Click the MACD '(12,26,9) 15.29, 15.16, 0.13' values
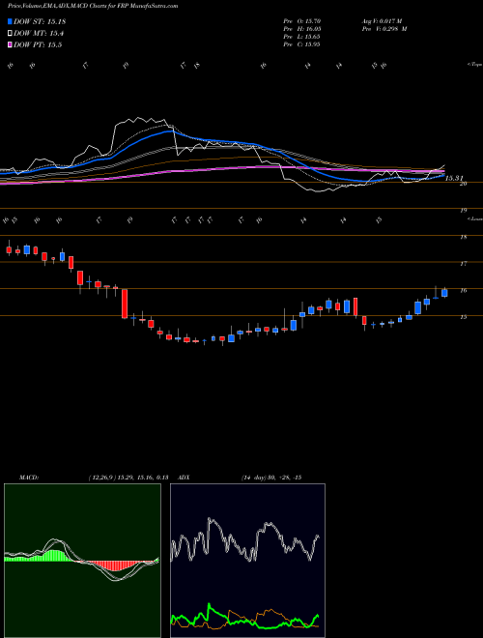Screen dimensions: 483x638 128,478
